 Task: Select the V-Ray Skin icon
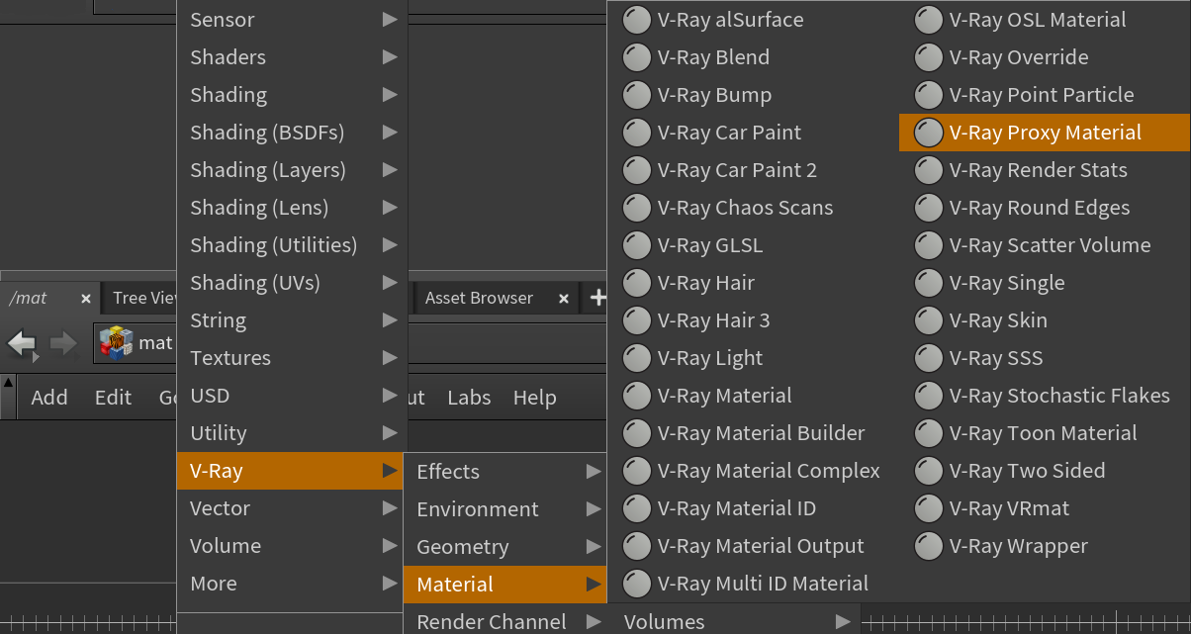(x=929, y=320)
